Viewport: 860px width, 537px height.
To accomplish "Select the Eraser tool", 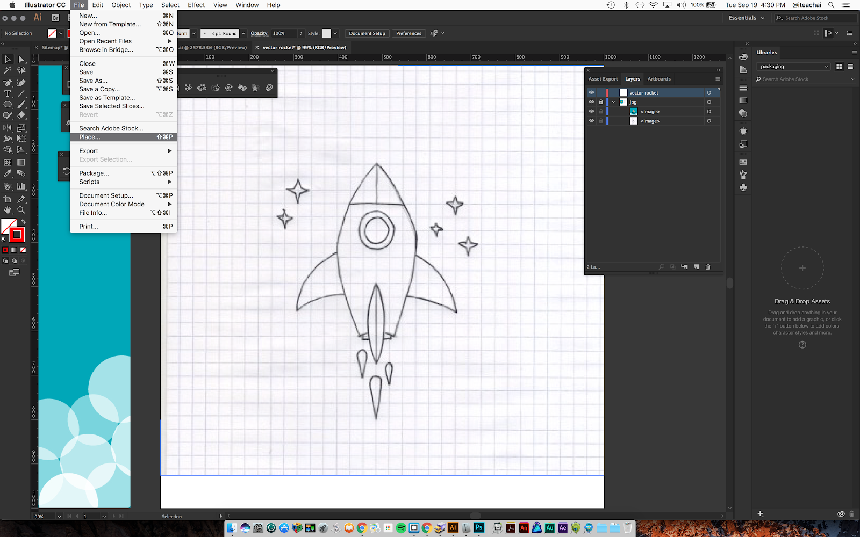I will 21,115.
